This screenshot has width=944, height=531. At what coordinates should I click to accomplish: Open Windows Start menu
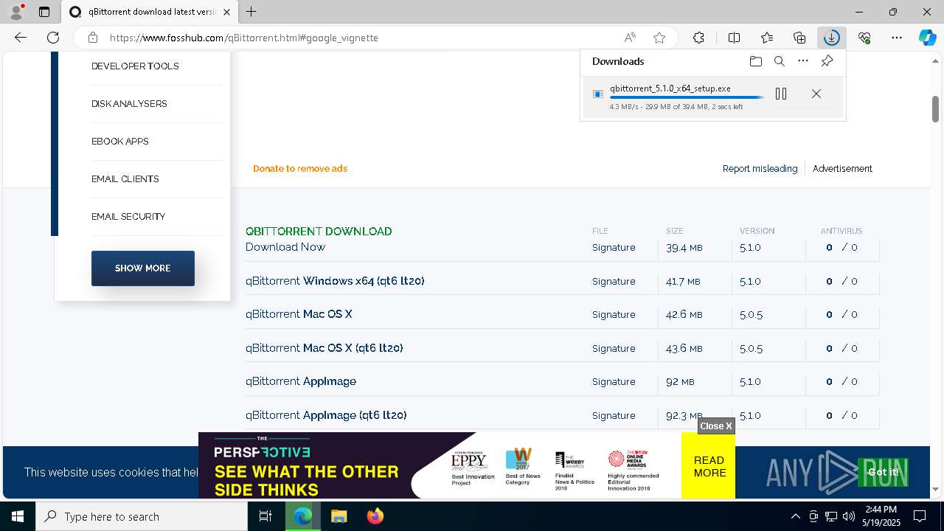pyautogui.click(x=18, y=516)
